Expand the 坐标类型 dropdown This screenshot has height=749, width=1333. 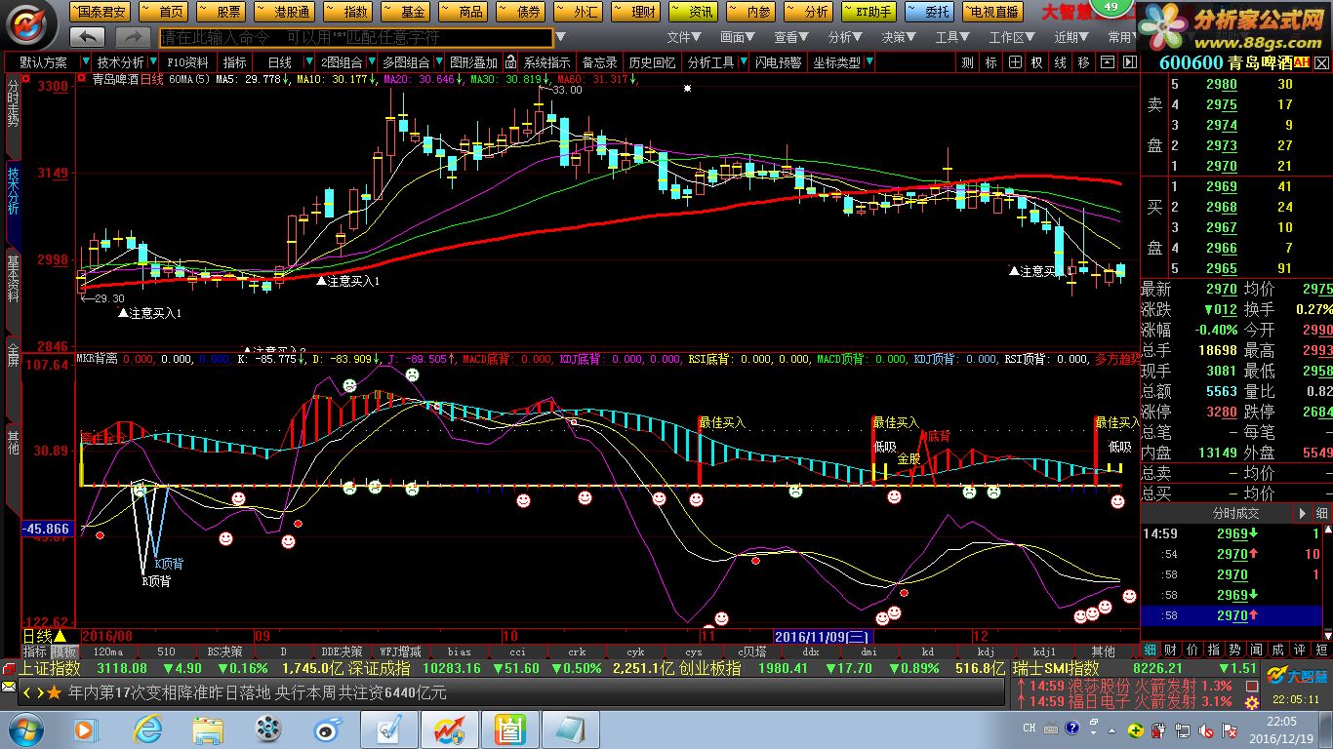869,62
